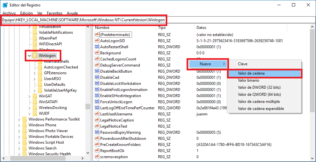Select the Windows Photo Viewer key
Image resolution: width=316 pixels, height=162 pixels.
point(48,131)
